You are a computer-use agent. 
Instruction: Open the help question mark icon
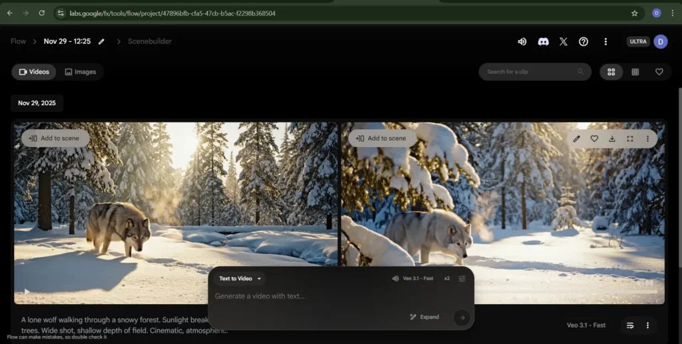[583, 41]
